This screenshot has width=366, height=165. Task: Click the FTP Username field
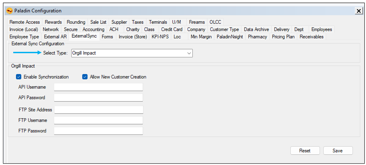pos(98,120)
